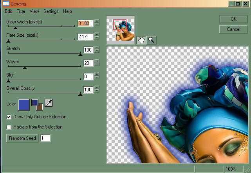Select the hand pan tool
The image size is (251, 173).
point(141,40)
